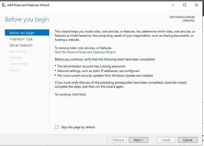This screenshot has height=146, width=204.
Task: Click the Add Roles wizard title bar icon
Action: (4, 5)
